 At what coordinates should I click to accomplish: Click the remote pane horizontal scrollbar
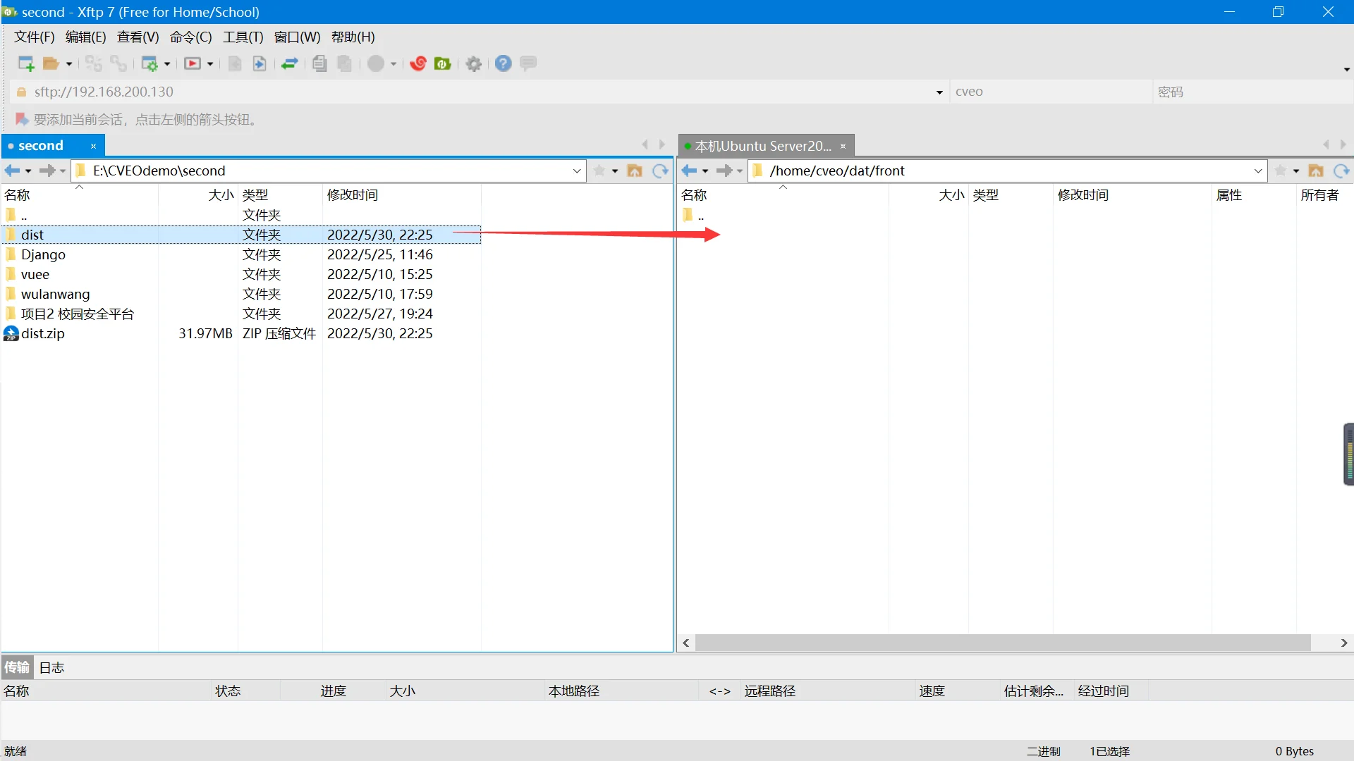[1001, 643]
